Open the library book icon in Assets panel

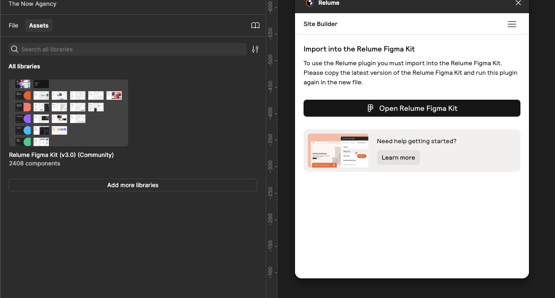point(255,25)
